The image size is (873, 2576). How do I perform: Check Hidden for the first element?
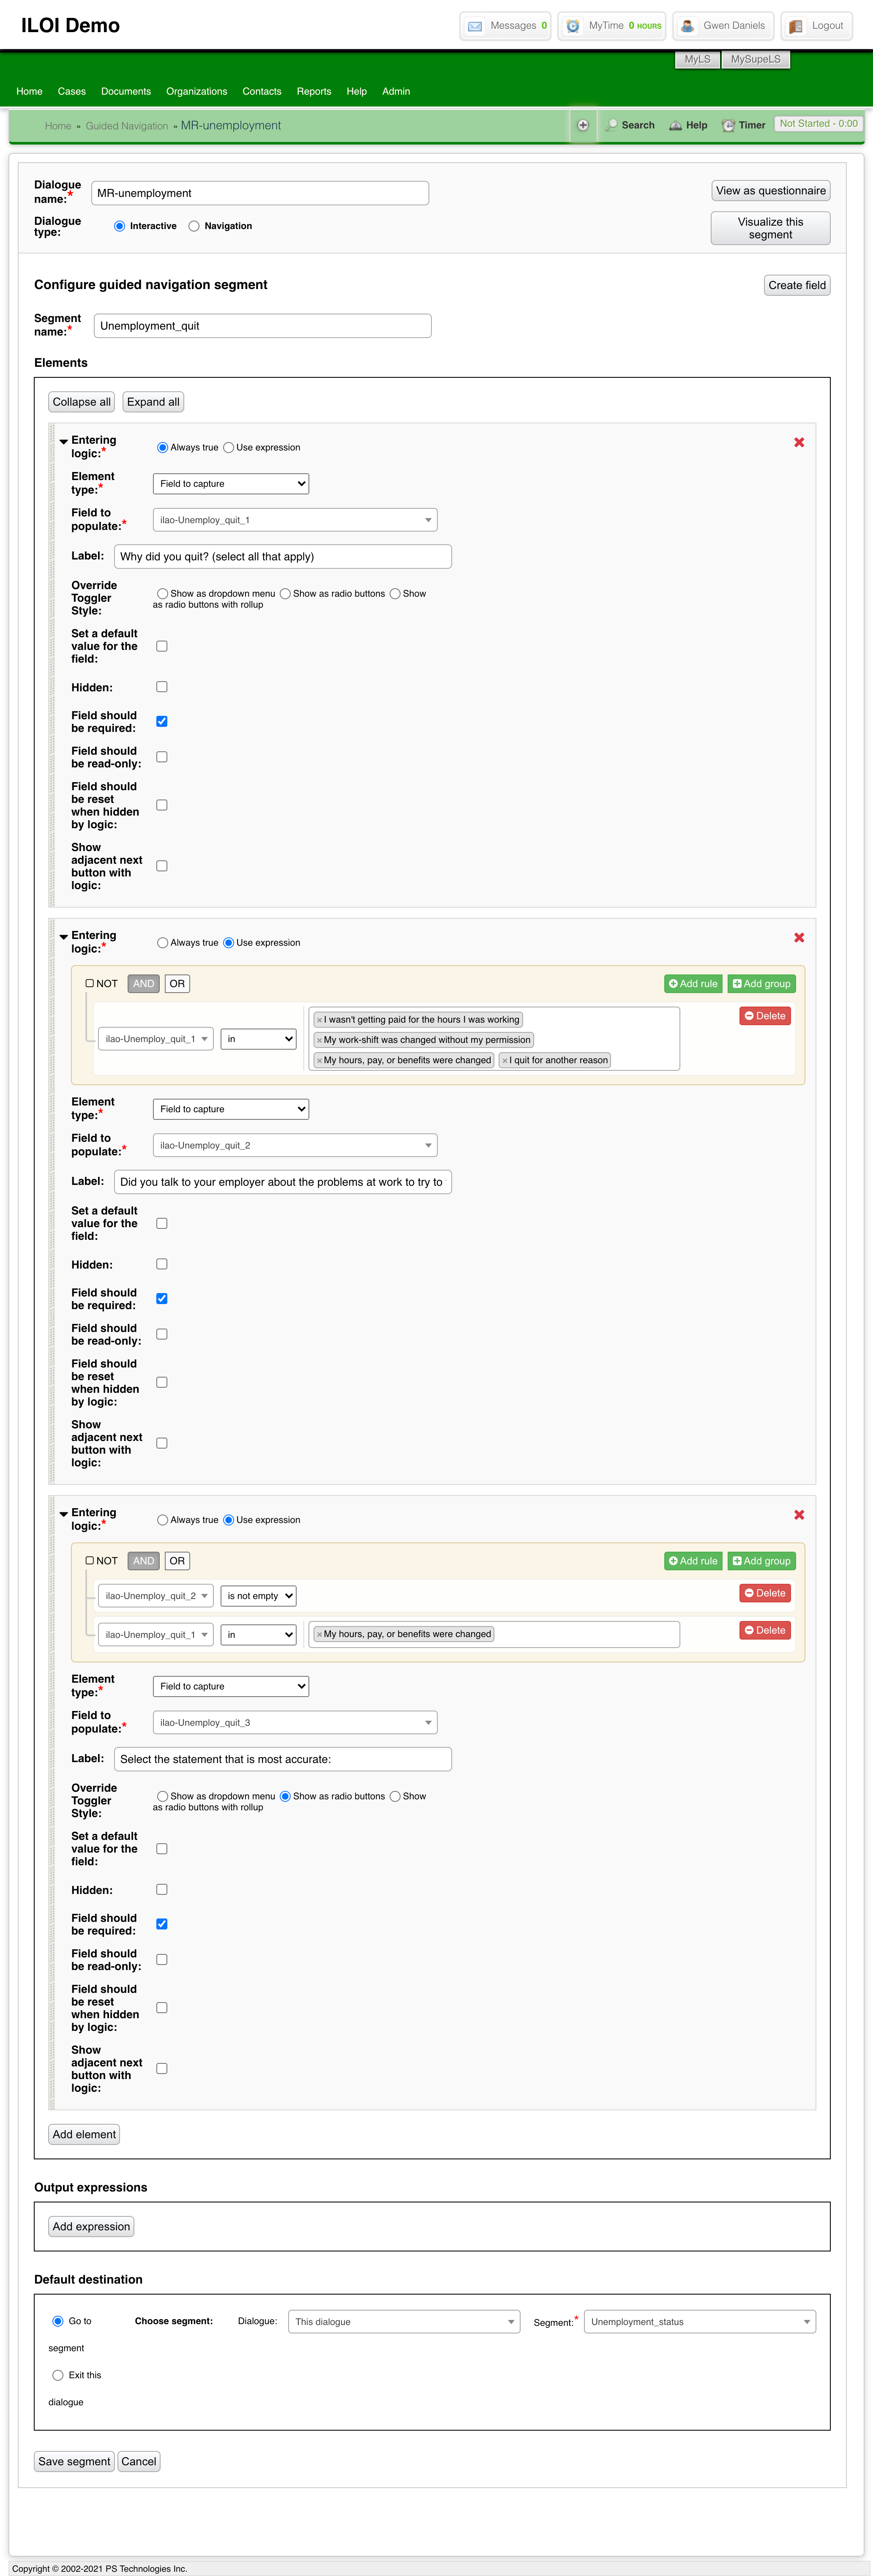162,687
